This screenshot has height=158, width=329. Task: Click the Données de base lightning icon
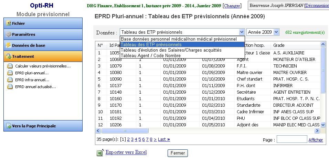[x=9, y=45]
